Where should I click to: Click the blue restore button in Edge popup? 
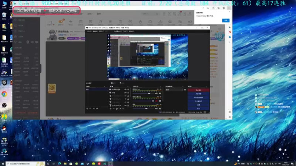(226, 20)
